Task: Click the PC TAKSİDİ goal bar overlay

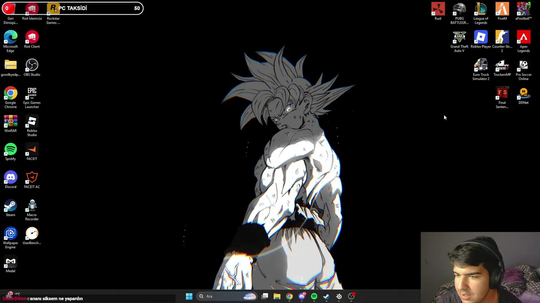Action: click(x=72, y=8)
